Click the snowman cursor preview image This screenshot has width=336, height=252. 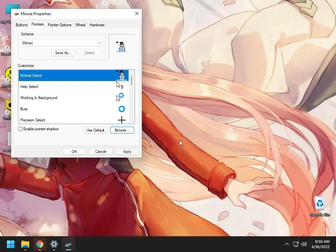121,47
